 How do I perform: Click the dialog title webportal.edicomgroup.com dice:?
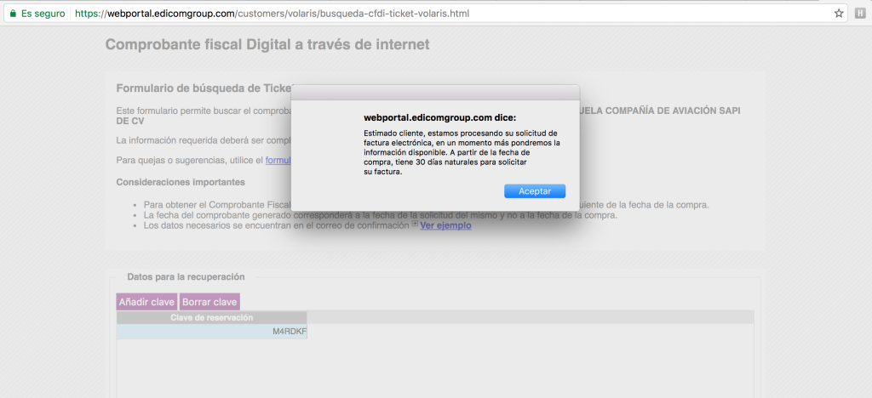(440, 117)
